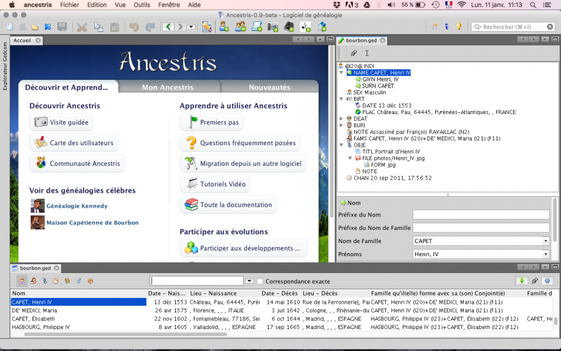Click Questions fréquemment posées button
This screenshot has width=561, height=351.
click(241, 143)
